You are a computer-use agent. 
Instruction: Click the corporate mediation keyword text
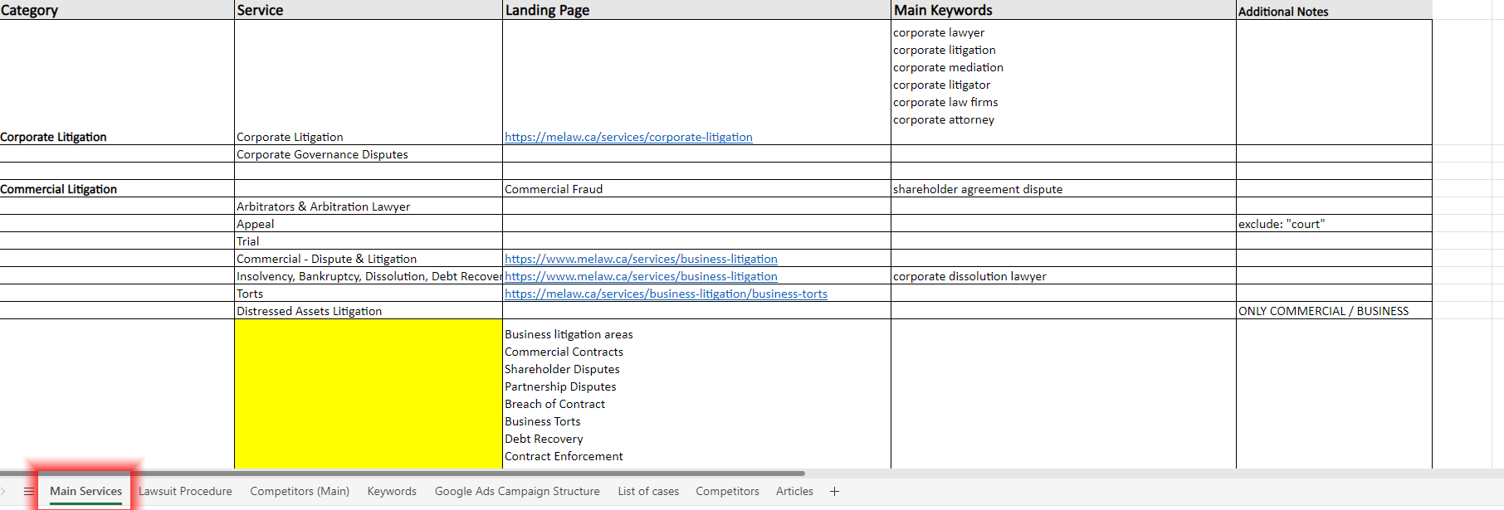[948, 67]
